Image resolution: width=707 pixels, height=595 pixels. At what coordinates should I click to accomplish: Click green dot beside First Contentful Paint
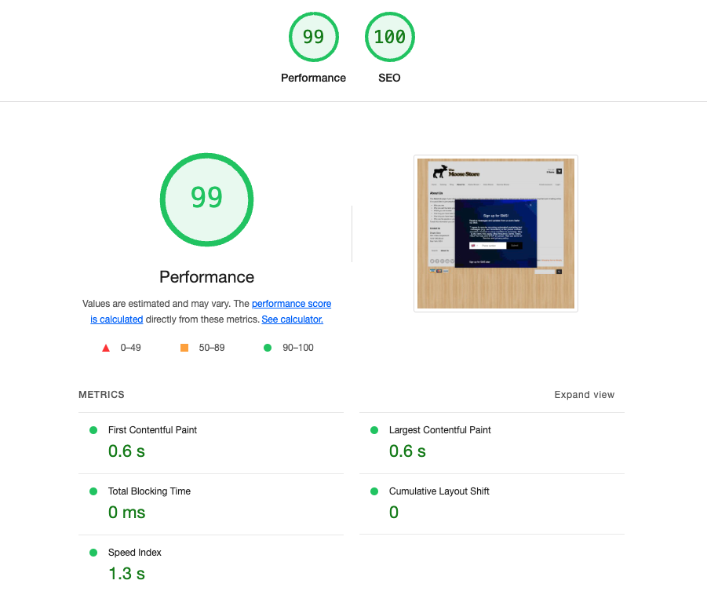tap(93, 430)
